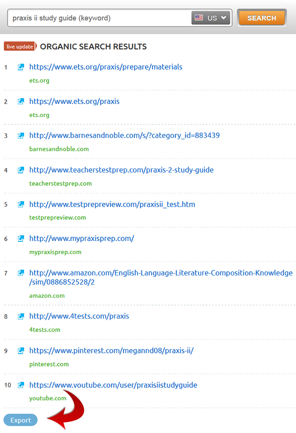Open teacherstestprep praxis-2-study-guide link
This screenshot has width=296, height=433.
tap(122, 170)
